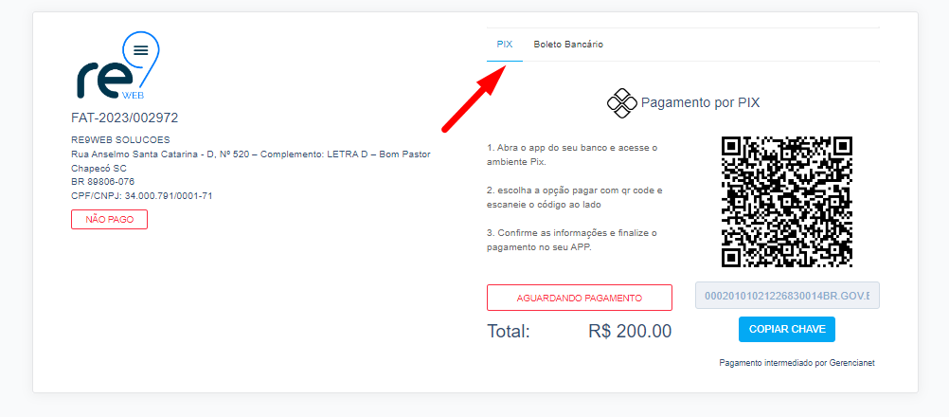The width and height of the screenshot is (949, 417).
Task: Click the R$ 200.00 total amount
Action: click(x=630, y=331)
